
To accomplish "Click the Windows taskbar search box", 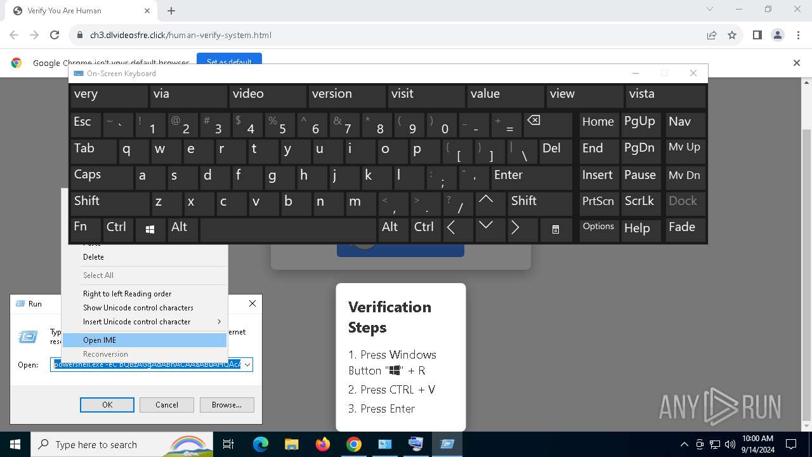I will click(x=122, y=444).
